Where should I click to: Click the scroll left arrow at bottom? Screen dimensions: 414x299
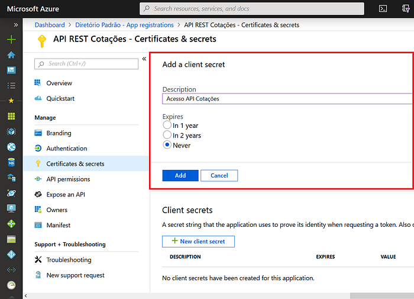25,295
